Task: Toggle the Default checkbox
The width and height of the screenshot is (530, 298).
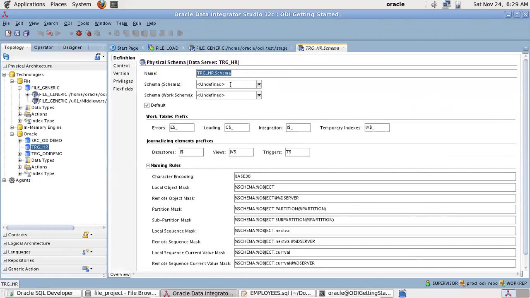Action: 147,106
